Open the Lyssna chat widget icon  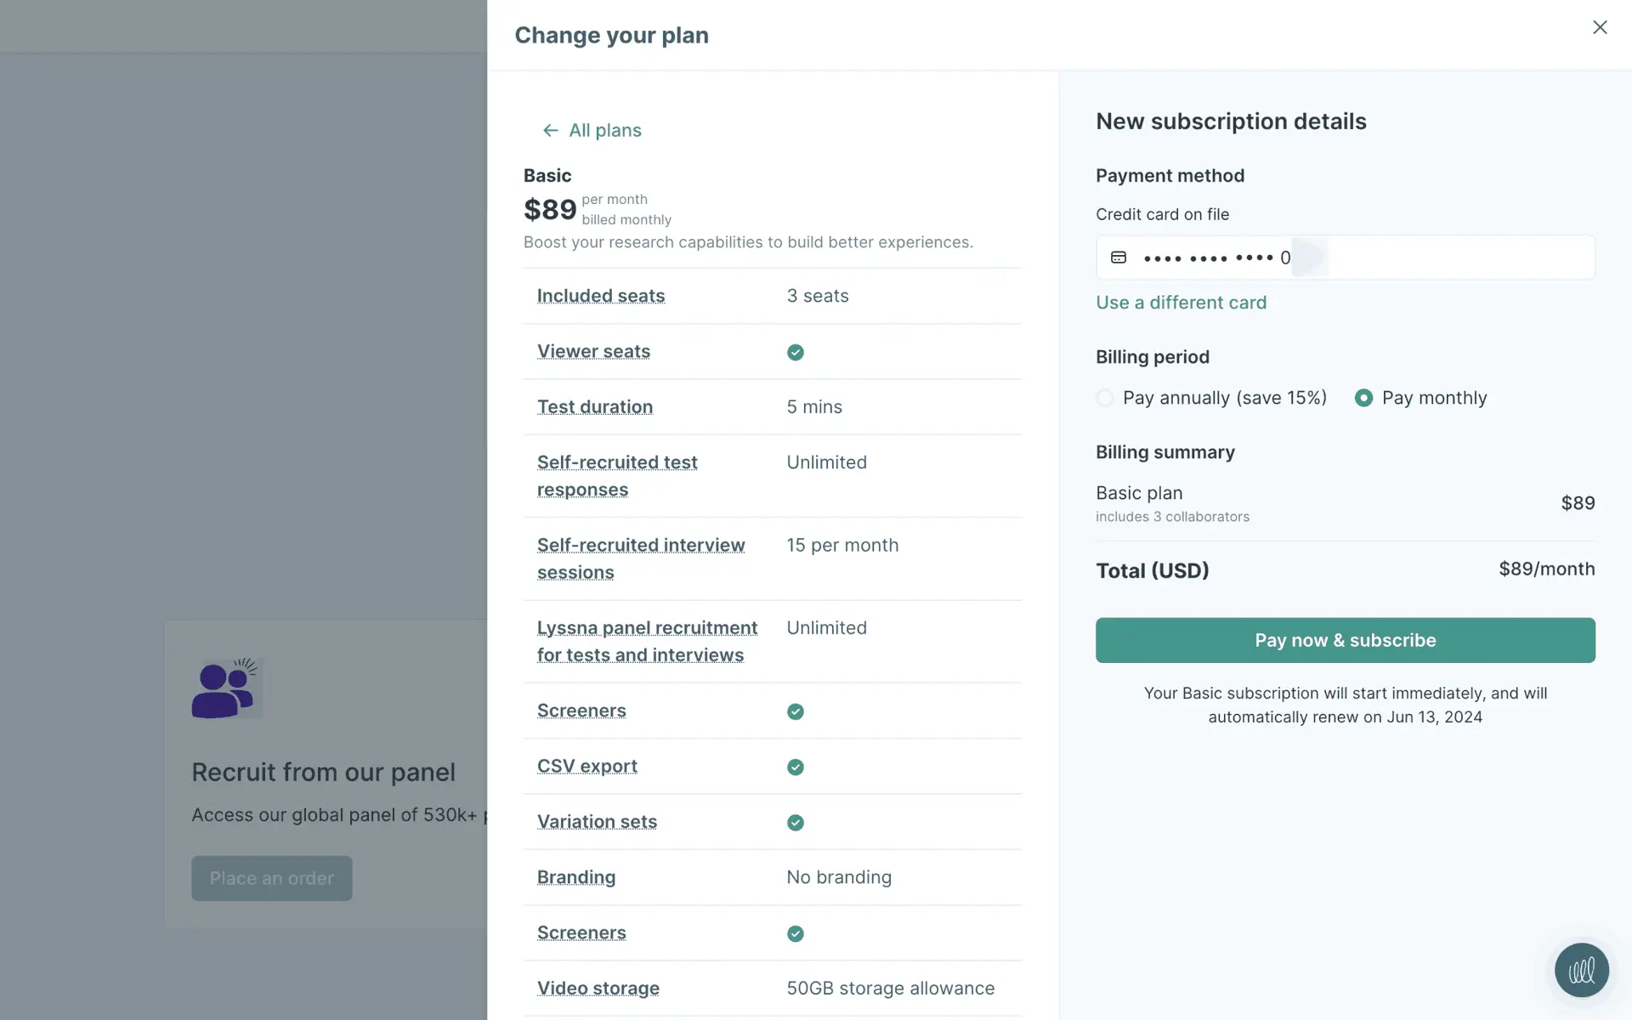(x=1581, y=970)
